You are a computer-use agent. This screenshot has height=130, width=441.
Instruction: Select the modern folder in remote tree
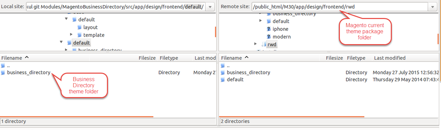[x=282, y=37]
